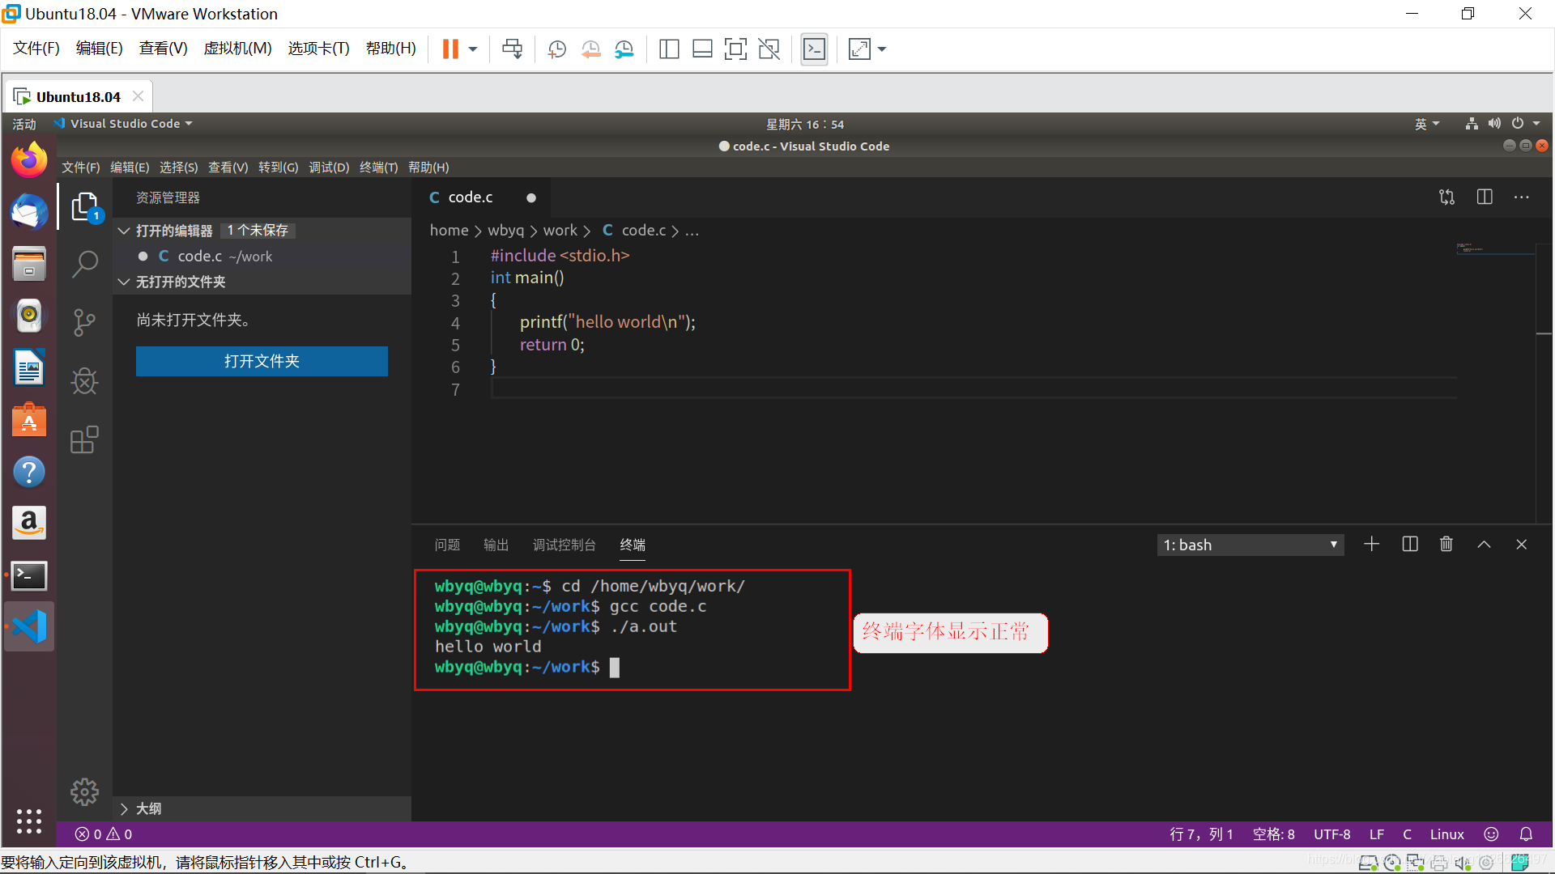1555x874 pixels.
Task: Maximize the terminal panel with the chevron
Action: (x=1484, y=544)
